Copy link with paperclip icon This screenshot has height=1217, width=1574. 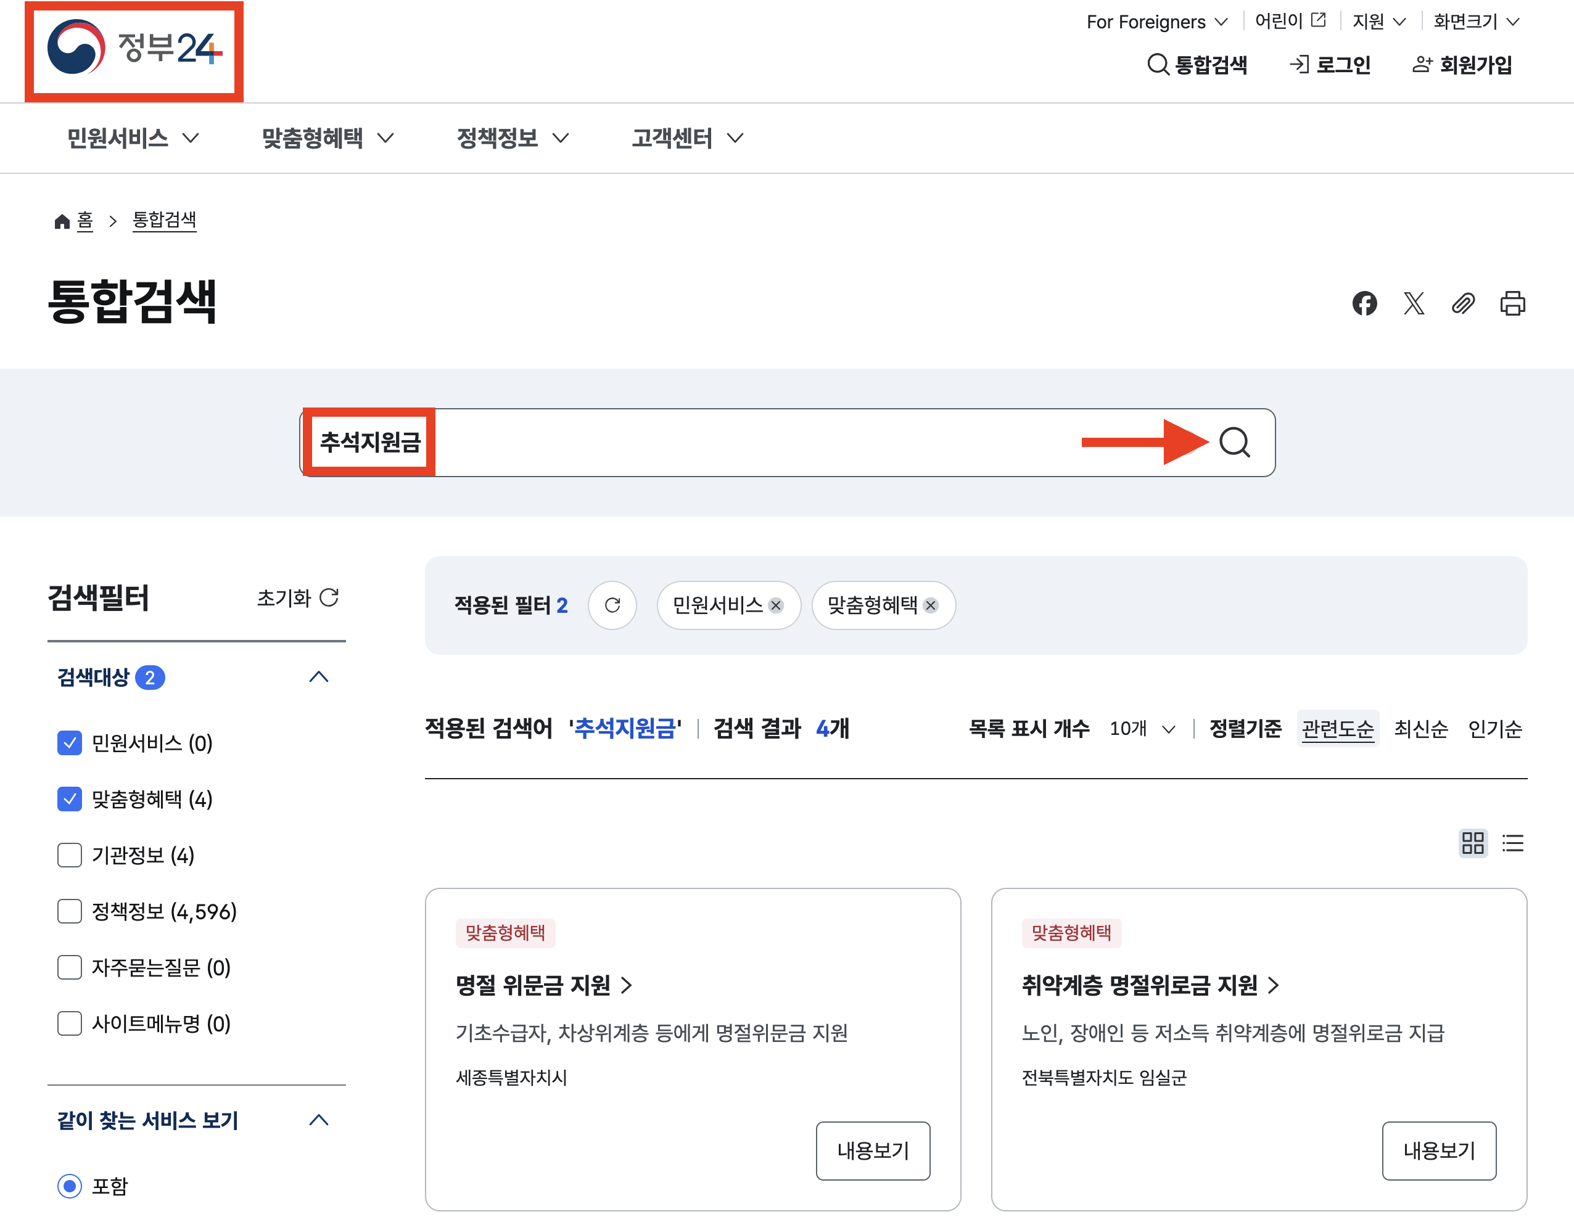(1462, 303)
